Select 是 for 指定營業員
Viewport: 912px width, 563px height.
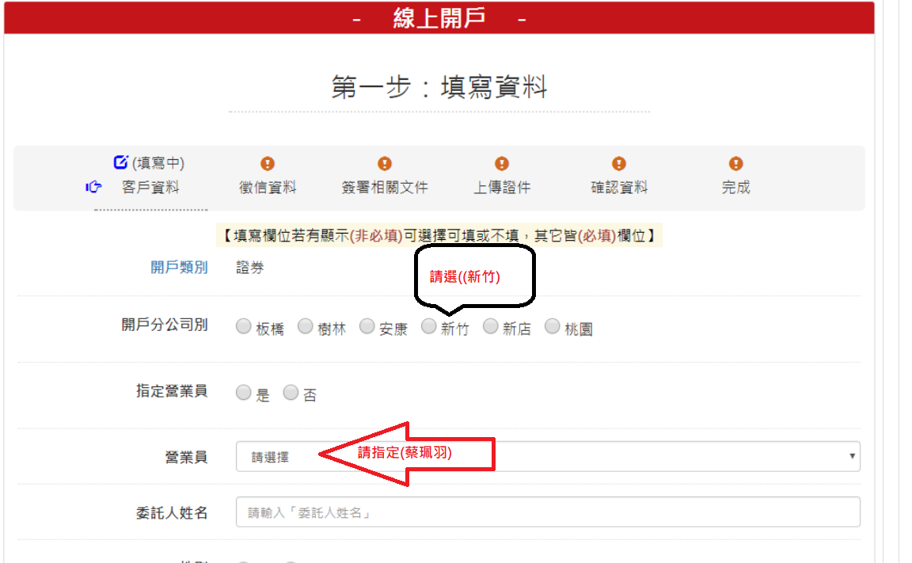click(x=244, y=393)
